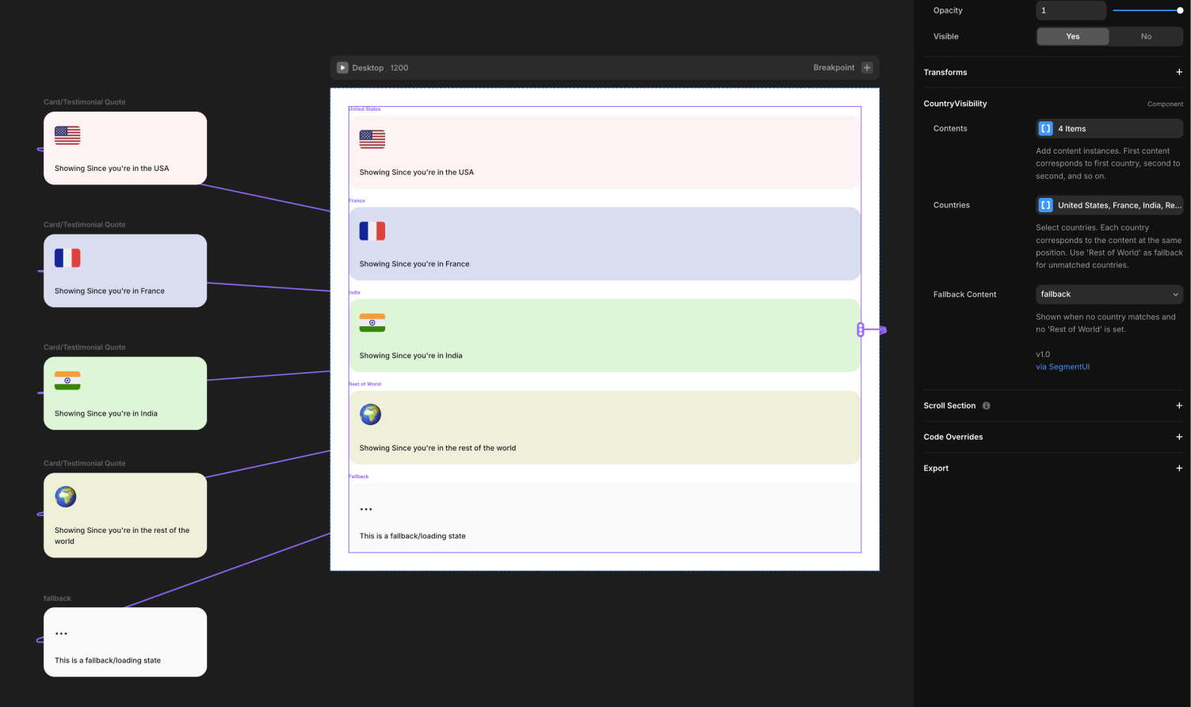Select the fallback loading state card
The height and width of the screenshot is (707, 1191).
pyautogui.click(x=125, y=642)
